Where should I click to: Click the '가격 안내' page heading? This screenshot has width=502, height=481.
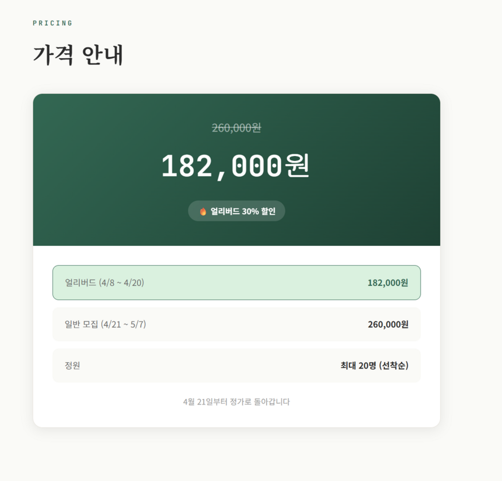point(78,55)
